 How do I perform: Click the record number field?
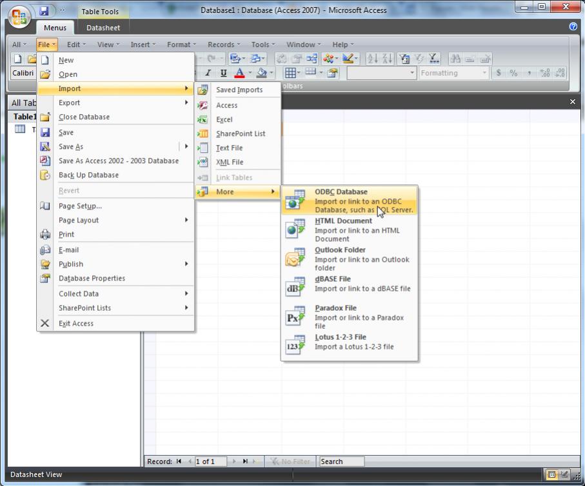click(210, 462)
